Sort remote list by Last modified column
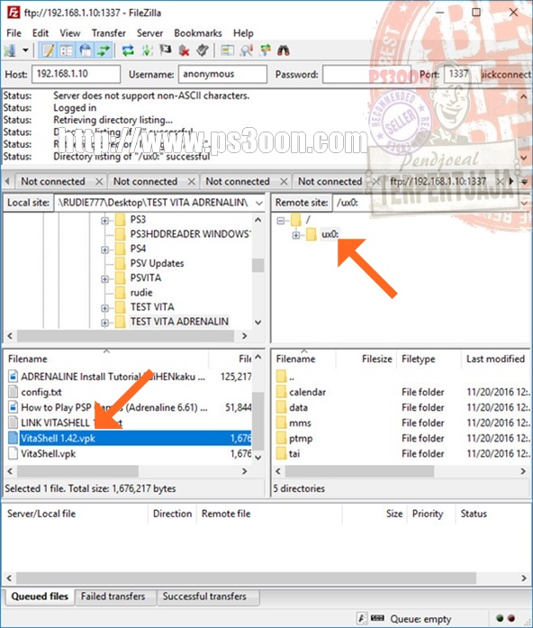Screen dimensions: 533x628 pos(495,359)
